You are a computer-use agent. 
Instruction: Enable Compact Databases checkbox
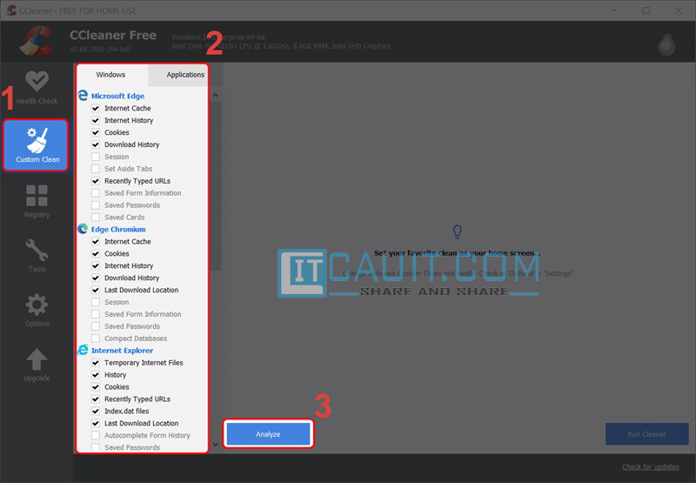click(96, 339)
